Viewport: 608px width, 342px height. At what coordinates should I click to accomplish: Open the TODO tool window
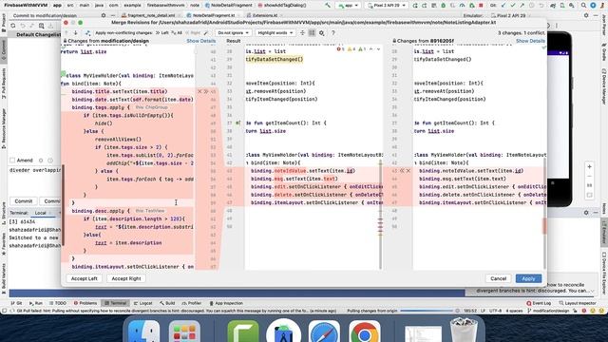point(58,303)
